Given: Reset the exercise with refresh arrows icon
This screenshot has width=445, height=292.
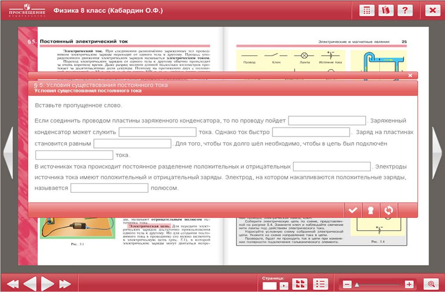Looking at the screenshot, I should tap(388, 210).
